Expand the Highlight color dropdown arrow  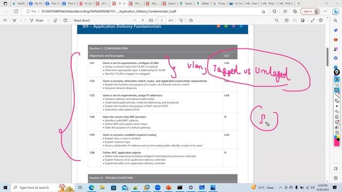21,20
